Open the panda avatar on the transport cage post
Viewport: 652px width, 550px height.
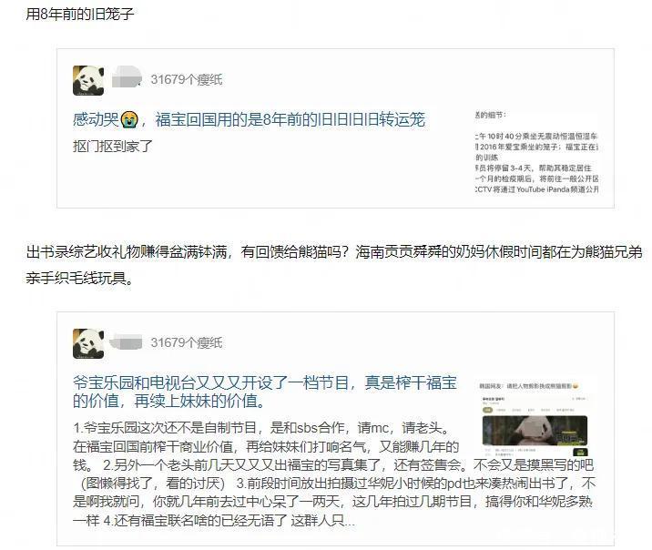pyautogui.click(x=88, y=80)
